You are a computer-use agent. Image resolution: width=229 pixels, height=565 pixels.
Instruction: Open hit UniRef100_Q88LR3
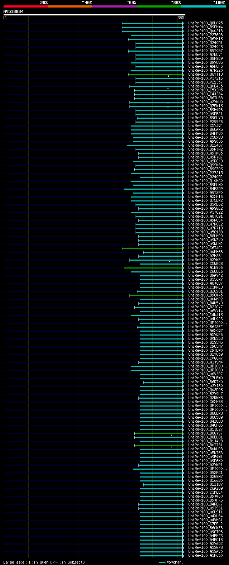pos(205,413)
